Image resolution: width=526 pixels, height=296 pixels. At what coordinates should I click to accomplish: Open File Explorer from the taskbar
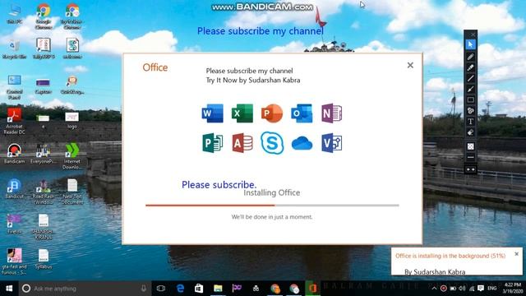point(218,289)
